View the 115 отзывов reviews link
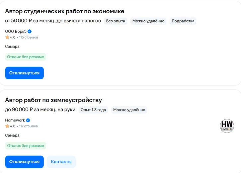Viewport: 241px width, 173px height. 29,37
